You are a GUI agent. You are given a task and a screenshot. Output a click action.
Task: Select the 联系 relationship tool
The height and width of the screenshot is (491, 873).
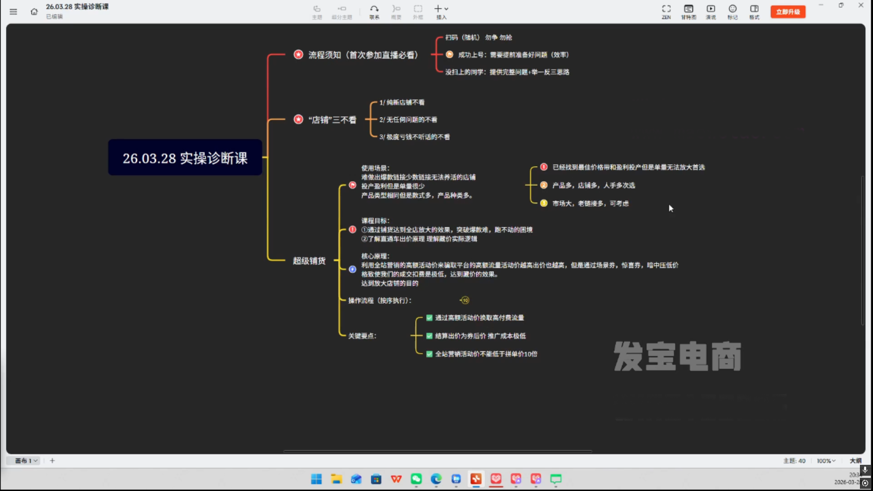374,11
